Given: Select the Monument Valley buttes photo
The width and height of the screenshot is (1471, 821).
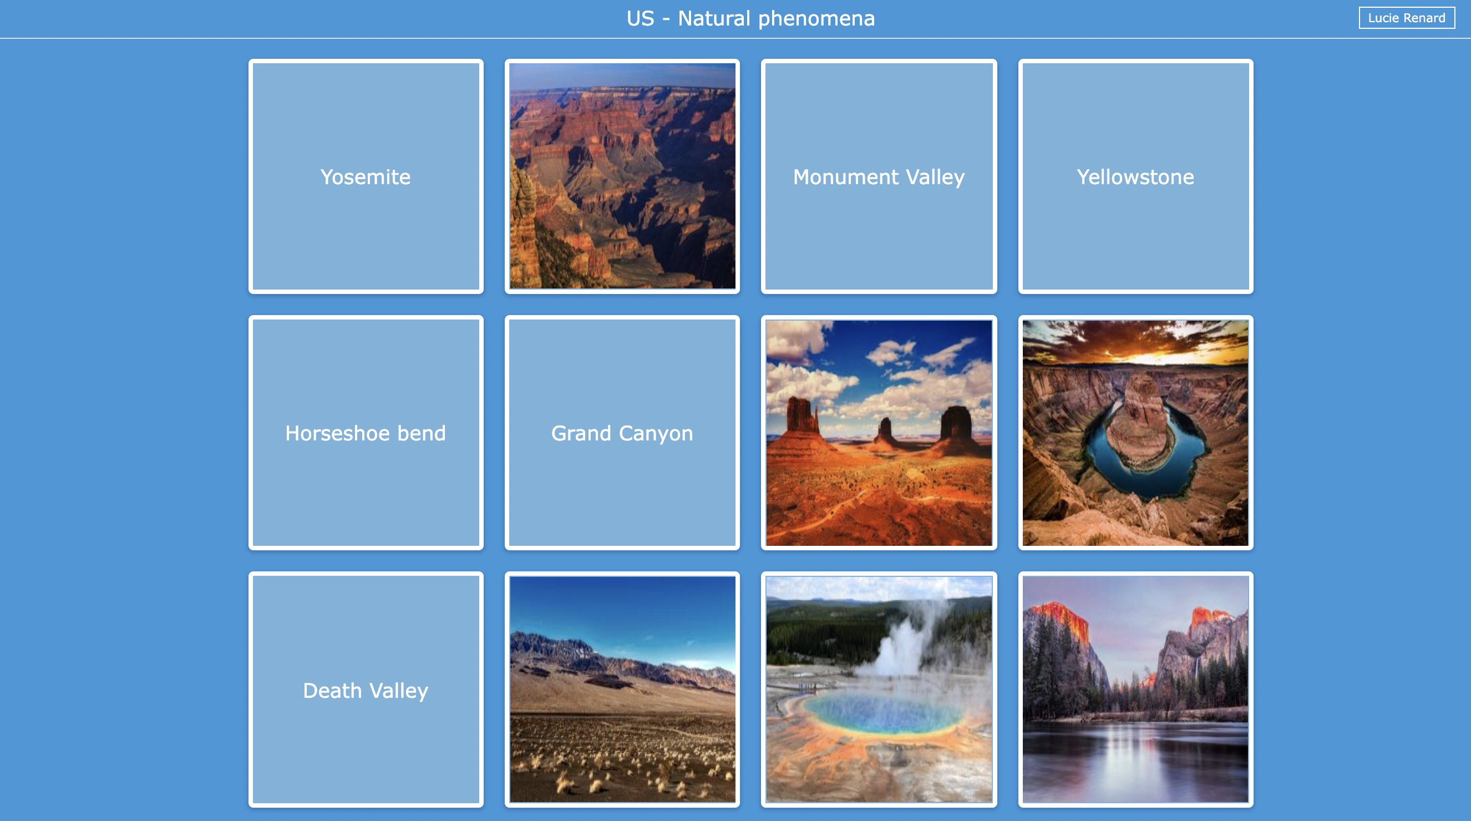Looking at the screenshot, I should point(878,433).
